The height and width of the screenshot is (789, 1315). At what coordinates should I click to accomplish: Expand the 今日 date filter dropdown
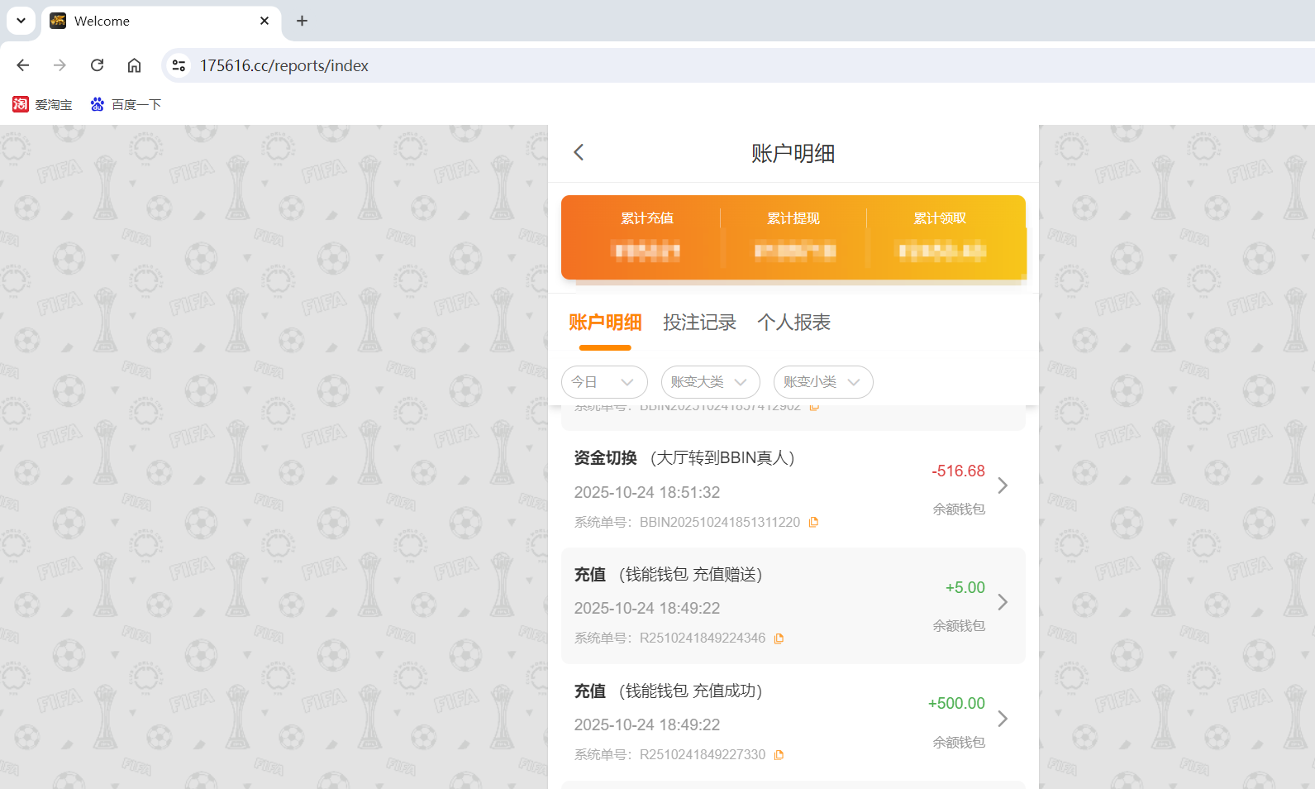tap(604, 382)
